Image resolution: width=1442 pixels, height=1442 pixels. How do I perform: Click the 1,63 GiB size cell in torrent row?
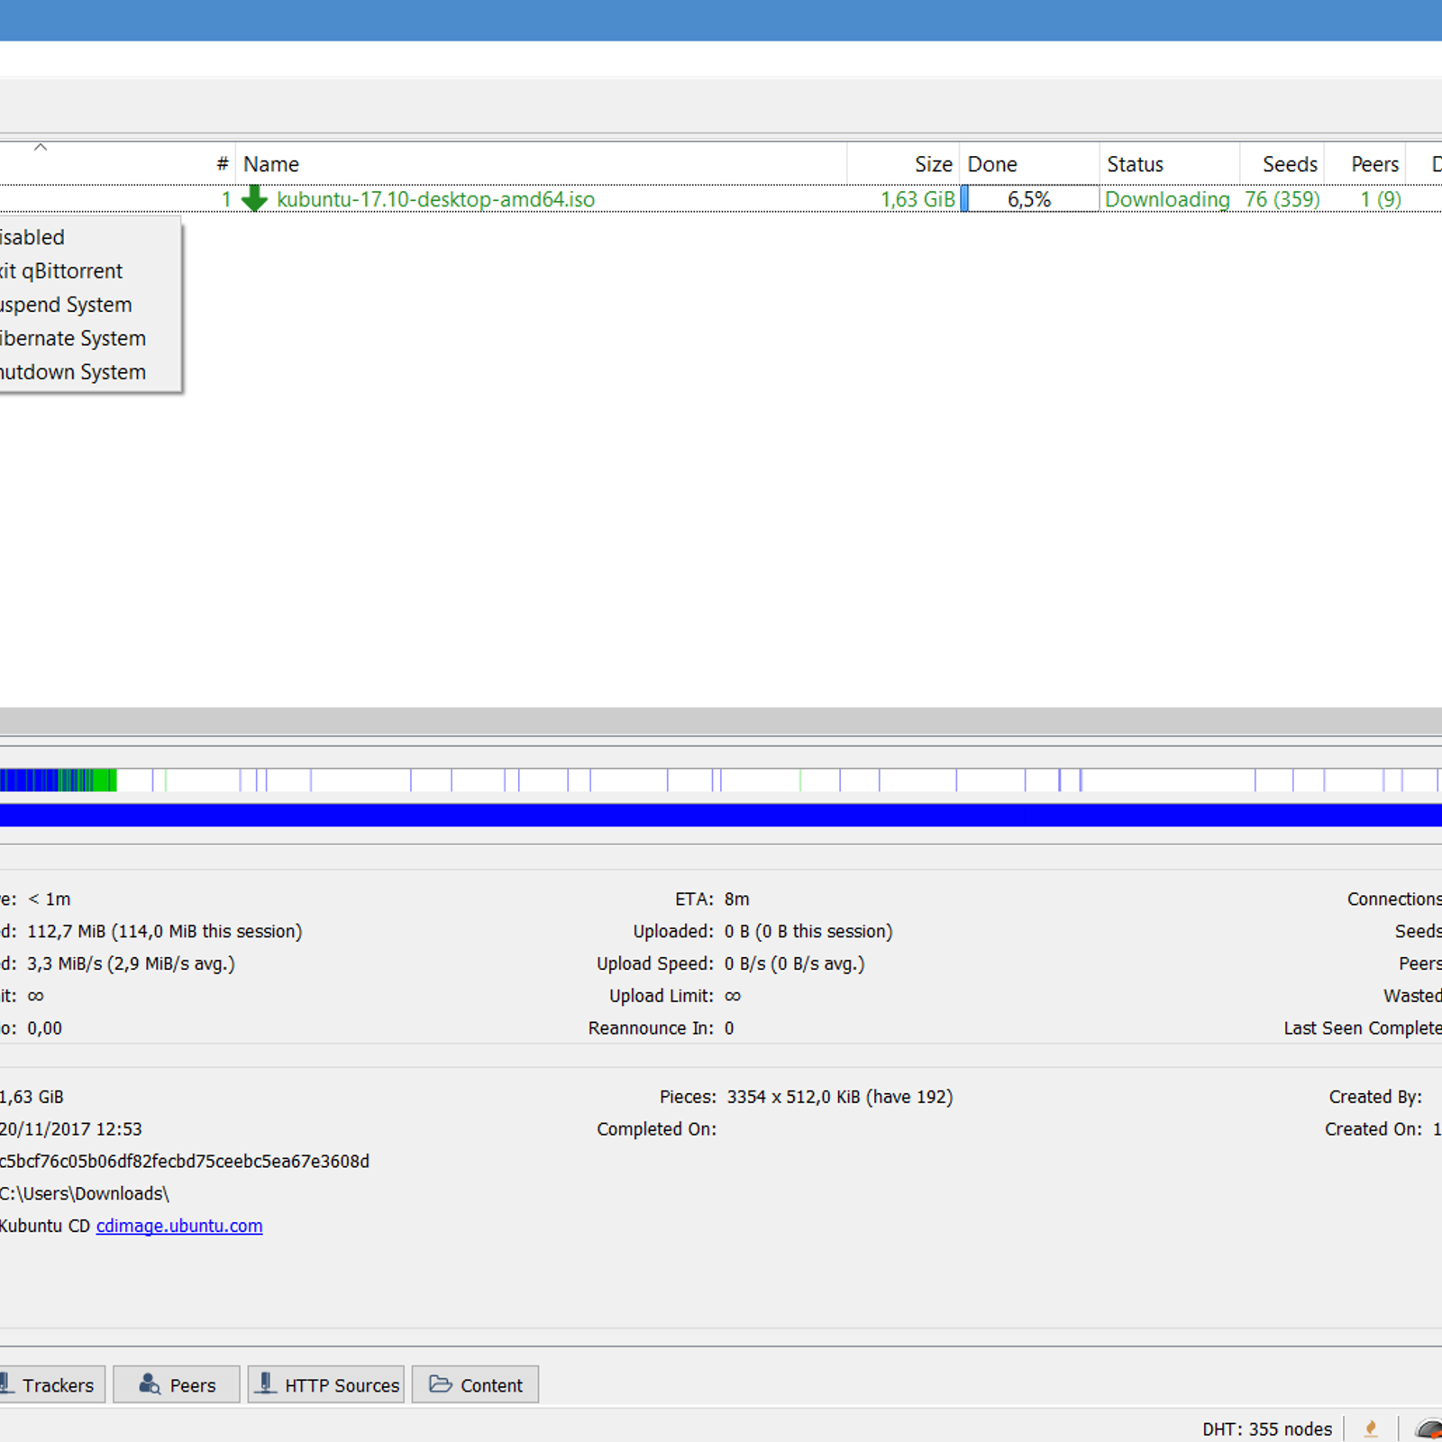(x=917, y=199)
